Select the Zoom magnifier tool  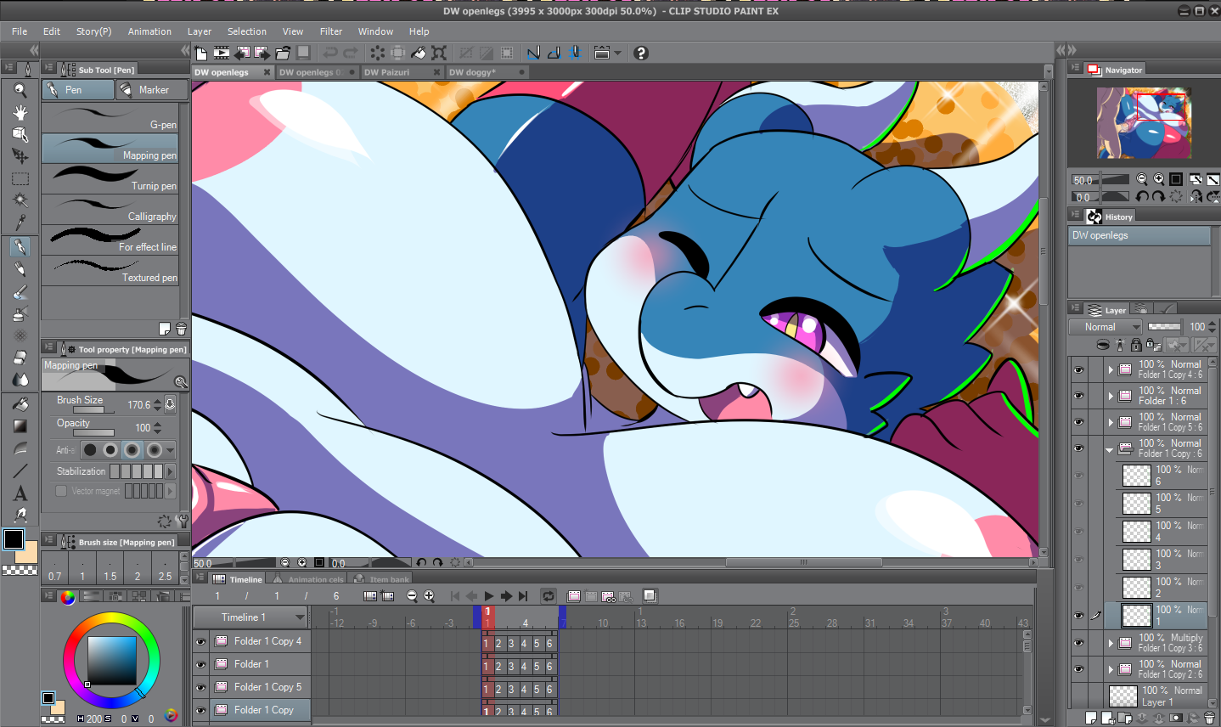pos(20,90)
